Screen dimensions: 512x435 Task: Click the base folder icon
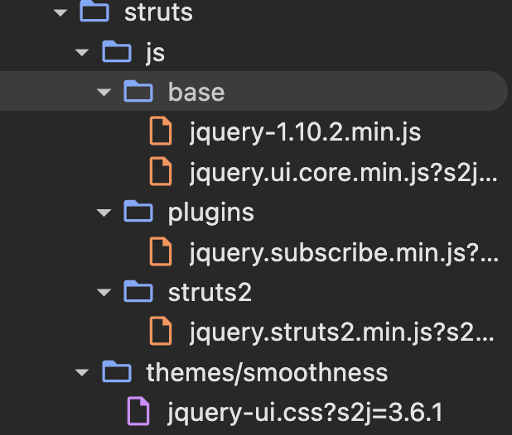[x=138, y=91]
